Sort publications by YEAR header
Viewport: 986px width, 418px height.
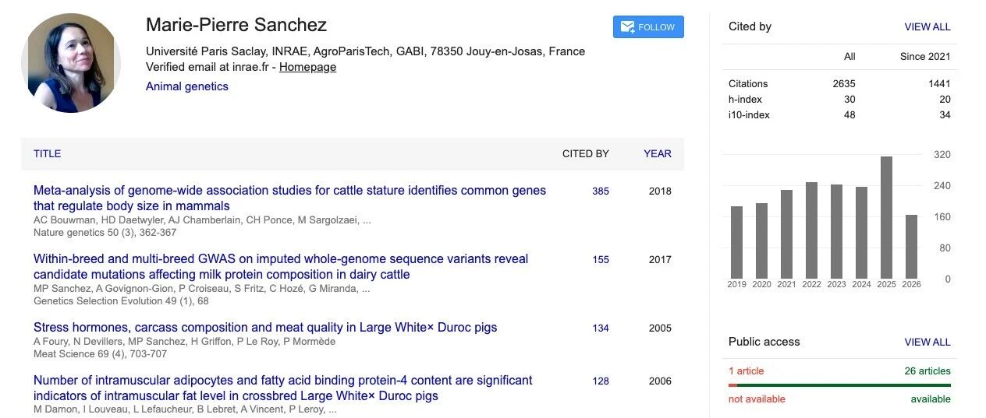(658, 153)
